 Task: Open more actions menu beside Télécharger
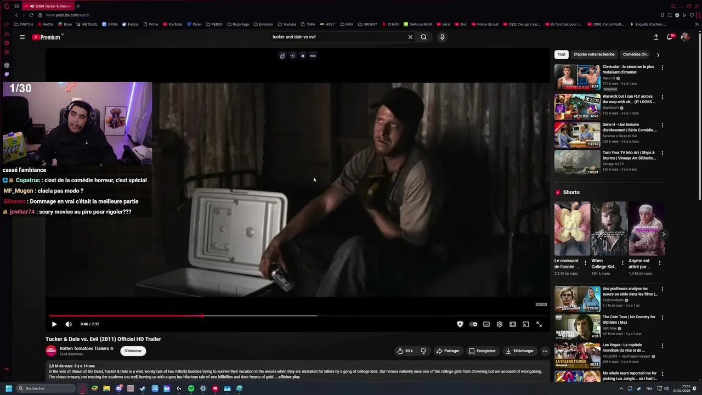click(x=545, y=351)
